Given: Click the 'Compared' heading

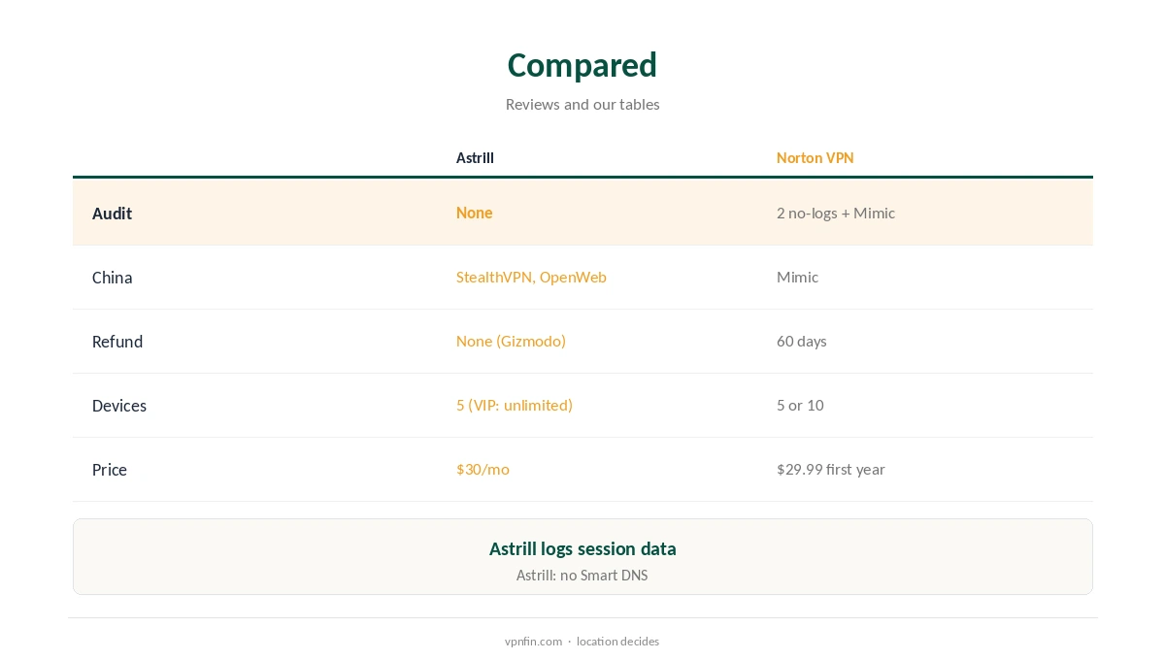Looking at the screenshot, I should pos(582,65).
